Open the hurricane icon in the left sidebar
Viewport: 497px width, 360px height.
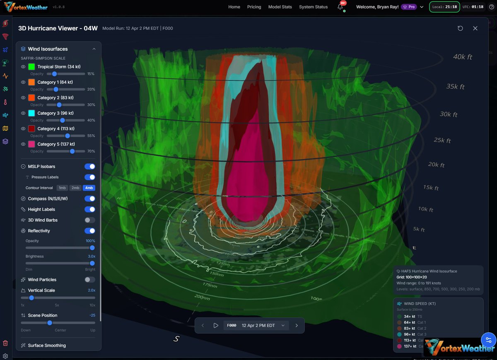5,23
